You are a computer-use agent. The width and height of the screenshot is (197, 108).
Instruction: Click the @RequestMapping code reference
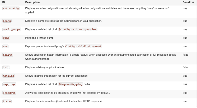coord(71,84)
